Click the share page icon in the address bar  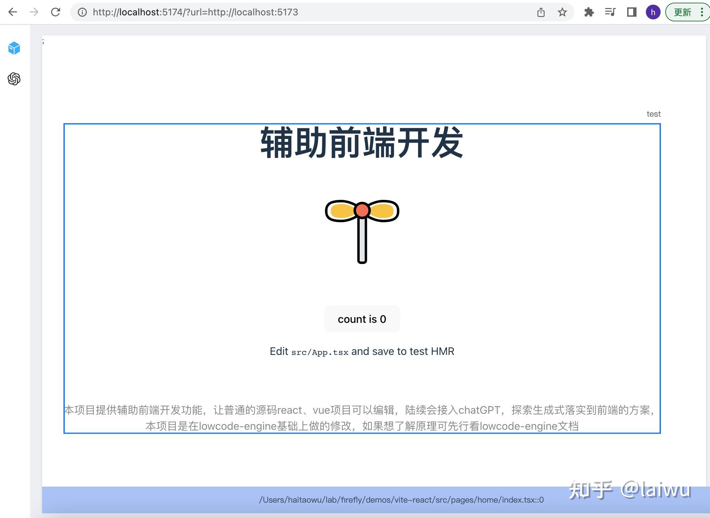coord(541,12)
